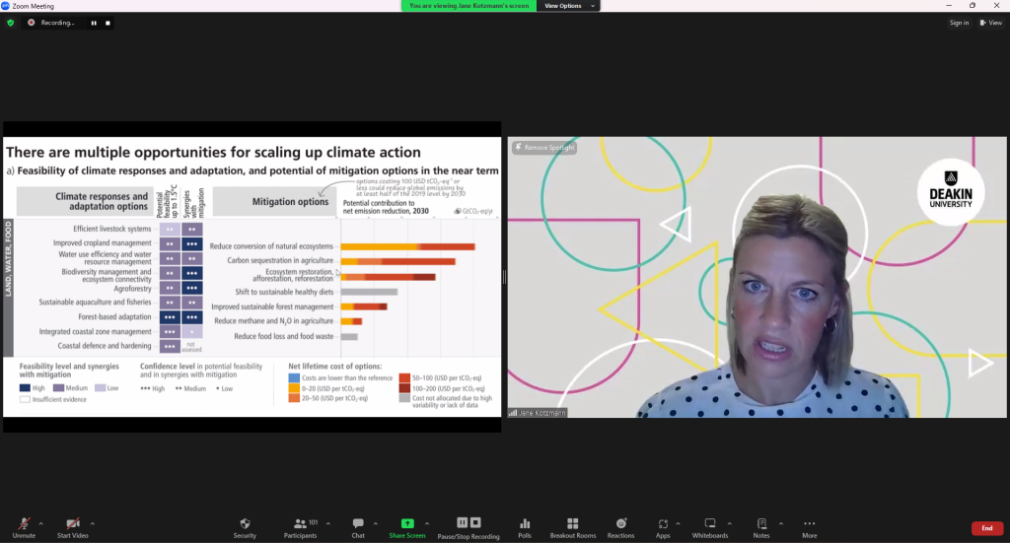The image size is (1010, 543).
Task: Select the speaker video tile
Action: click(x=757, y=277)
